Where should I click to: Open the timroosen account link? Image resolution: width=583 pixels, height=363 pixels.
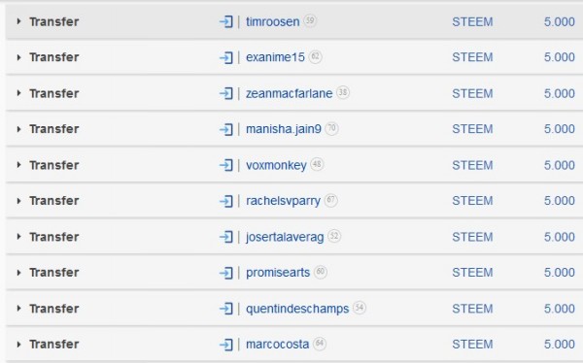[272, 21]
